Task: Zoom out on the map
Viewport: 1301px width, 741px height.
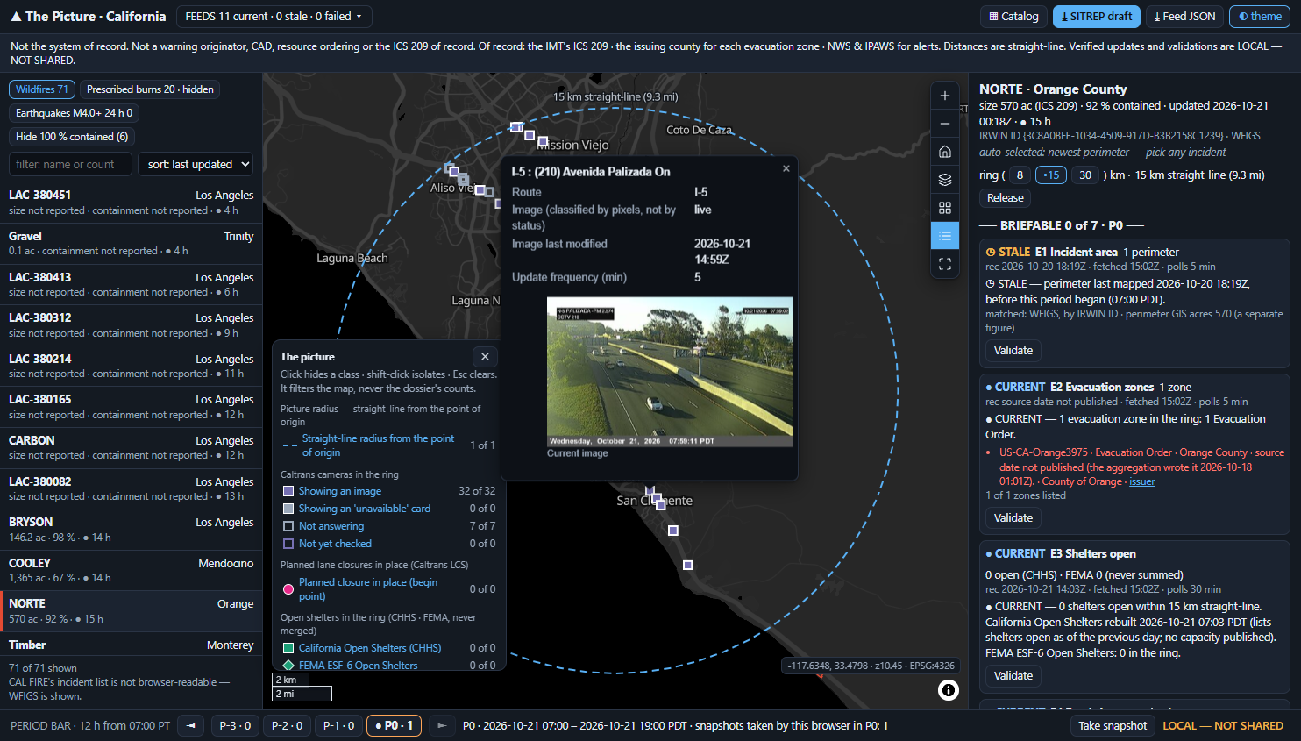Action: tap(944, 124)
